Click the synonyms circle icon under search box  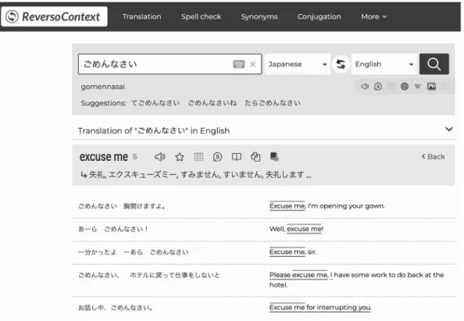tap(378, 87)
